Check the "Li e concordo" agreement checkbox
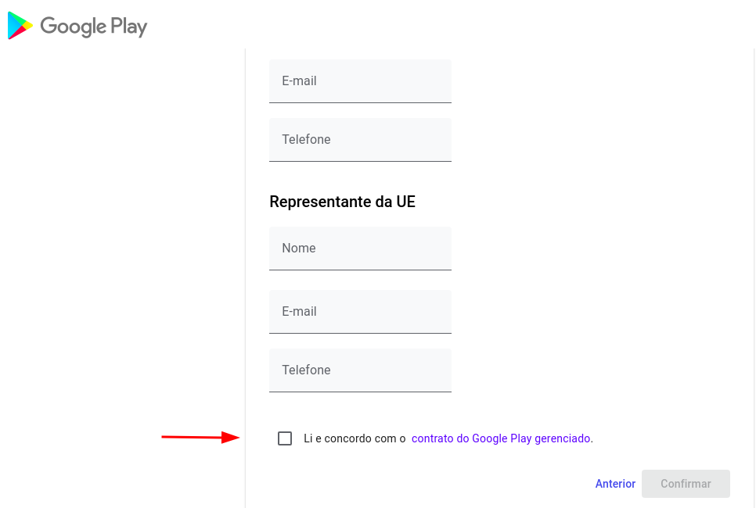Image resolution: width=756 pixels, height=508 pixels. (x=285, y=438)
